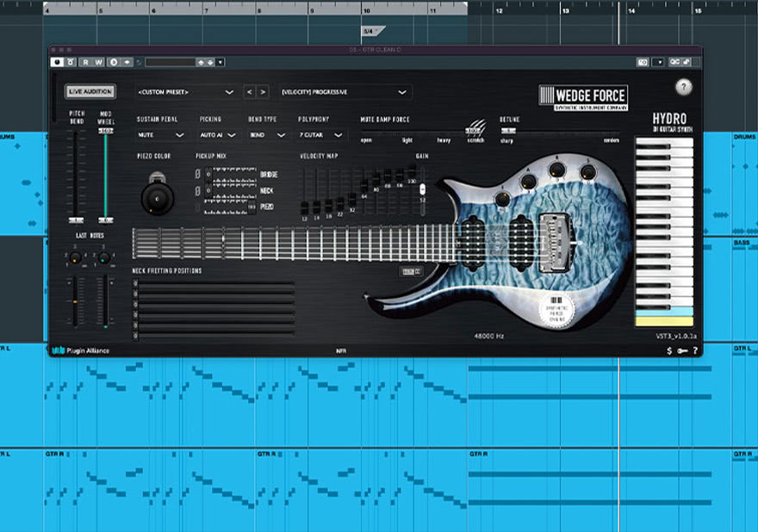Click the Pitch Bend vertical slider handle
Viewport: 758px width, 532px height.
pyautogui.click(x=76, y=220)
